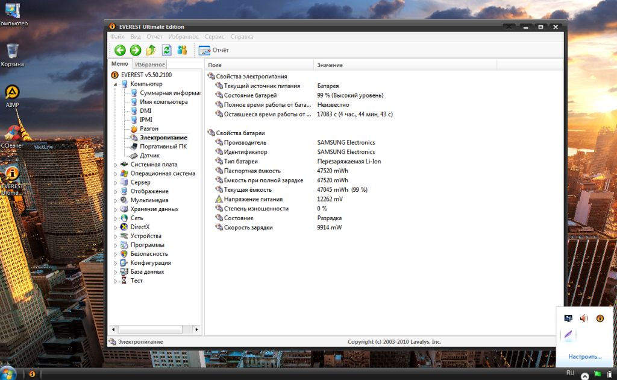617x380 pixels.
Task: Expand the DirectX tree node
Action: click(116, 227)
